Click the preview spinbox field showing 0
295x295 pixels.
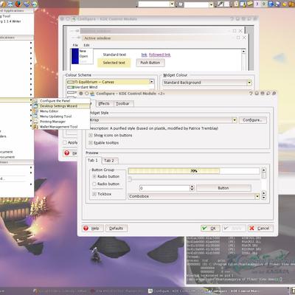[x=164, y=188]
